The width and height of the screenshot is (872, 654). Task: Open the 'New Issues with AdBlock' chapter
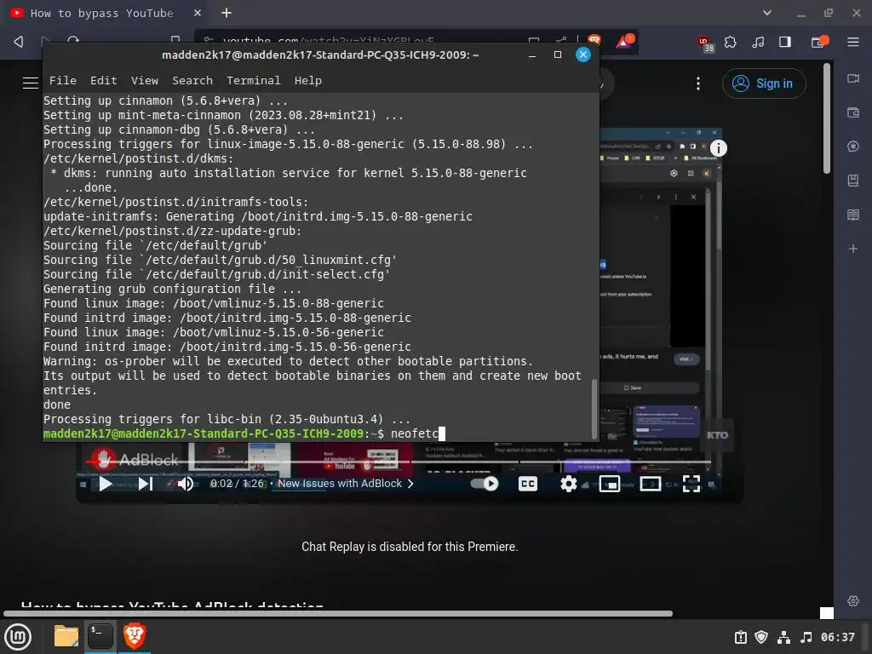click(x=346, y=484)
